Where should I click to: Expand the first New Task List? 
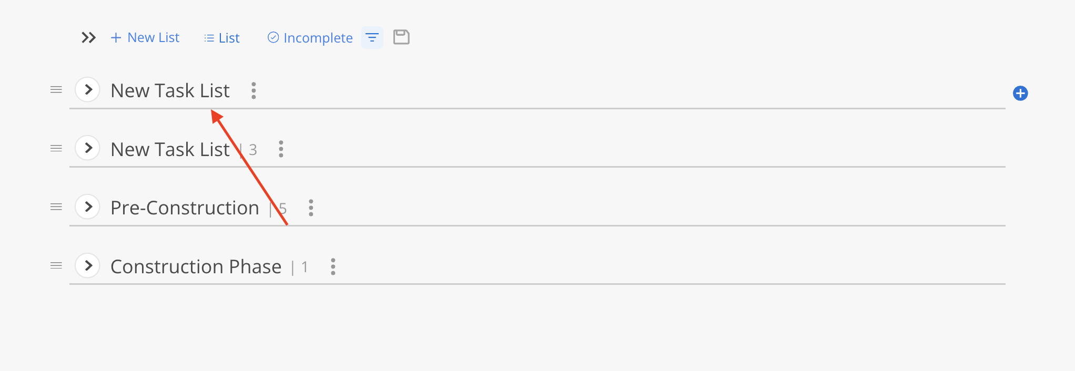[x=88, y=90]
